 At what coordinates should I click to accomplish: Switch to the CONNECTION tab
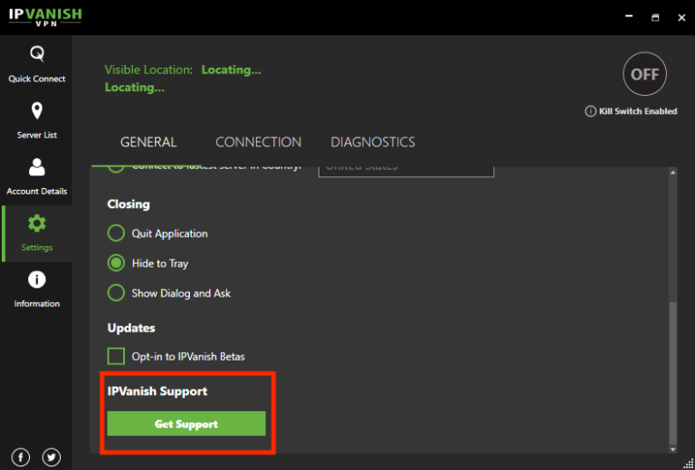tap(259, 142)
